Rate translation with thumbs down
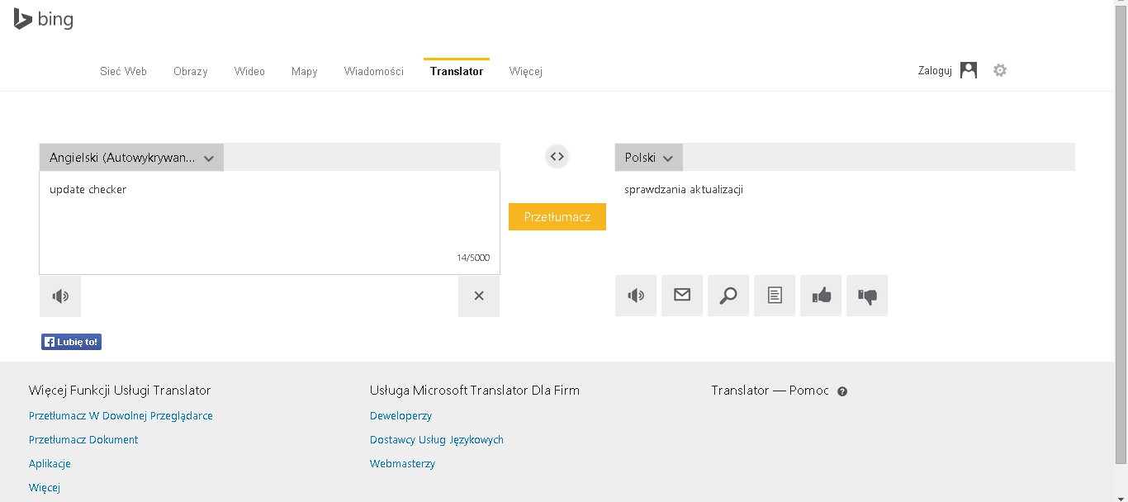This screenshot has width=1128, height=502. click(867, 296)
